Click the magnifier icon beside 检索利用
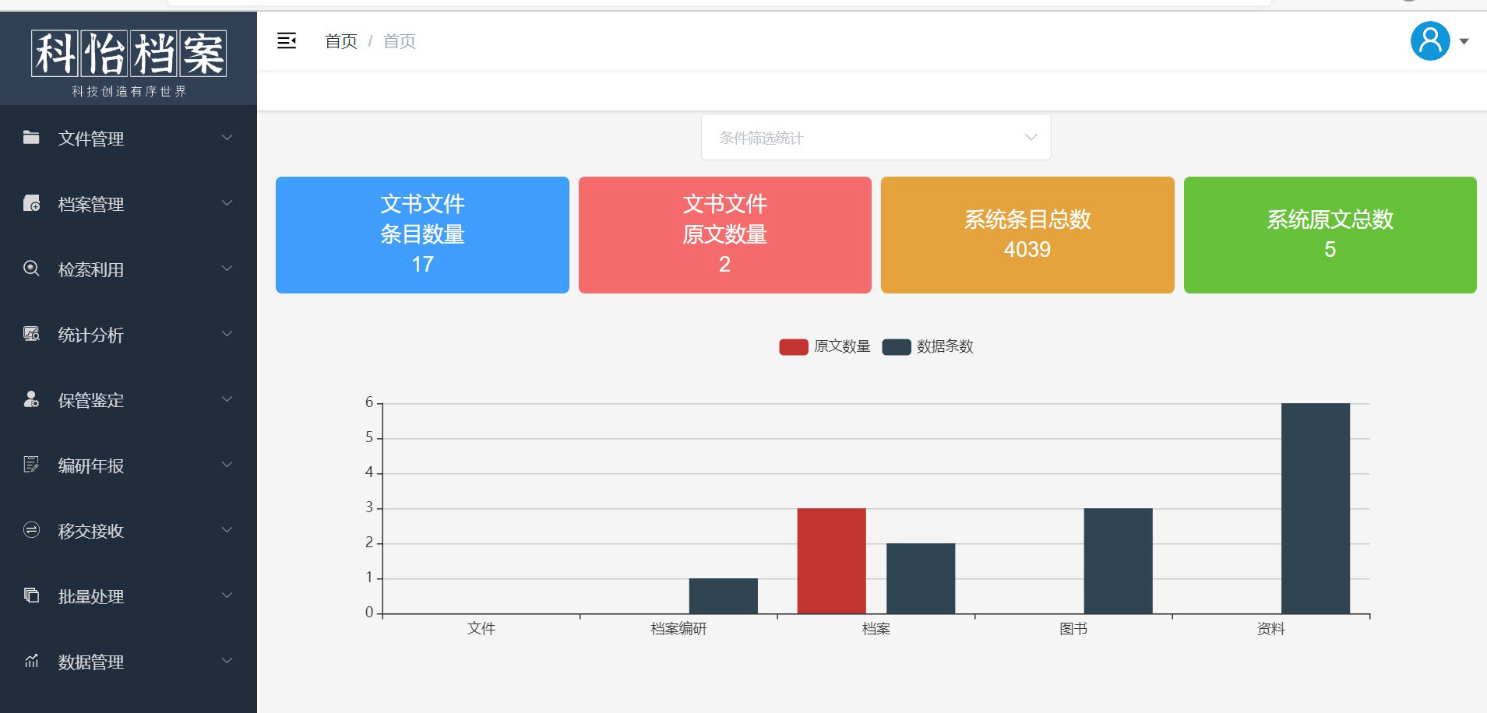This screenshot has height=713, width=1487. 31,269
